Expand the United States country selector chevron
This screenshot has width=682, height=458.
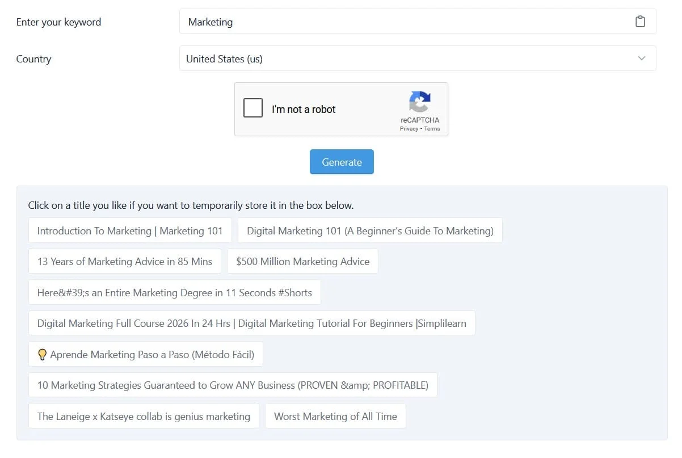click(642, 58)
